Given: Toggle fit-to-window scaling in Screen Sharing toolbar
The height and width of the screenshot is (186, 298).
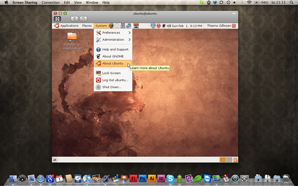Looking at the screenshot, I should click(57, 19).
